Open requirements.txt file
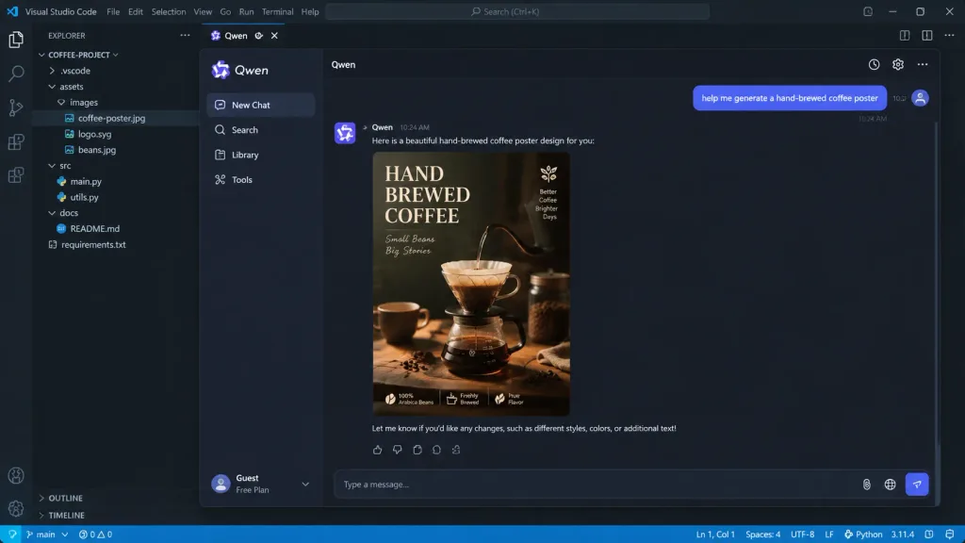The height and width of the screenshot is (543, 965). [x=93, y=244]
